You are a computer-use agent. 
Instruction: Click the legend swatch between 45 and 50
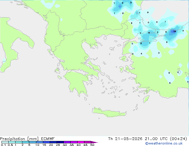(x=88, y=142)
